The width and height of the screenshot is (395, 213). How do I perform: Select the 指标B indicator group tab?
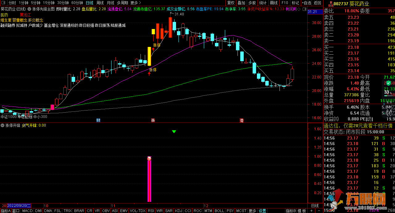pos(291,211)
